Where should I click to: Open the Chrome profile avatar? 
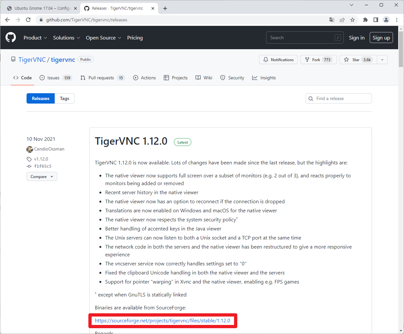click(x=386, y=20)
